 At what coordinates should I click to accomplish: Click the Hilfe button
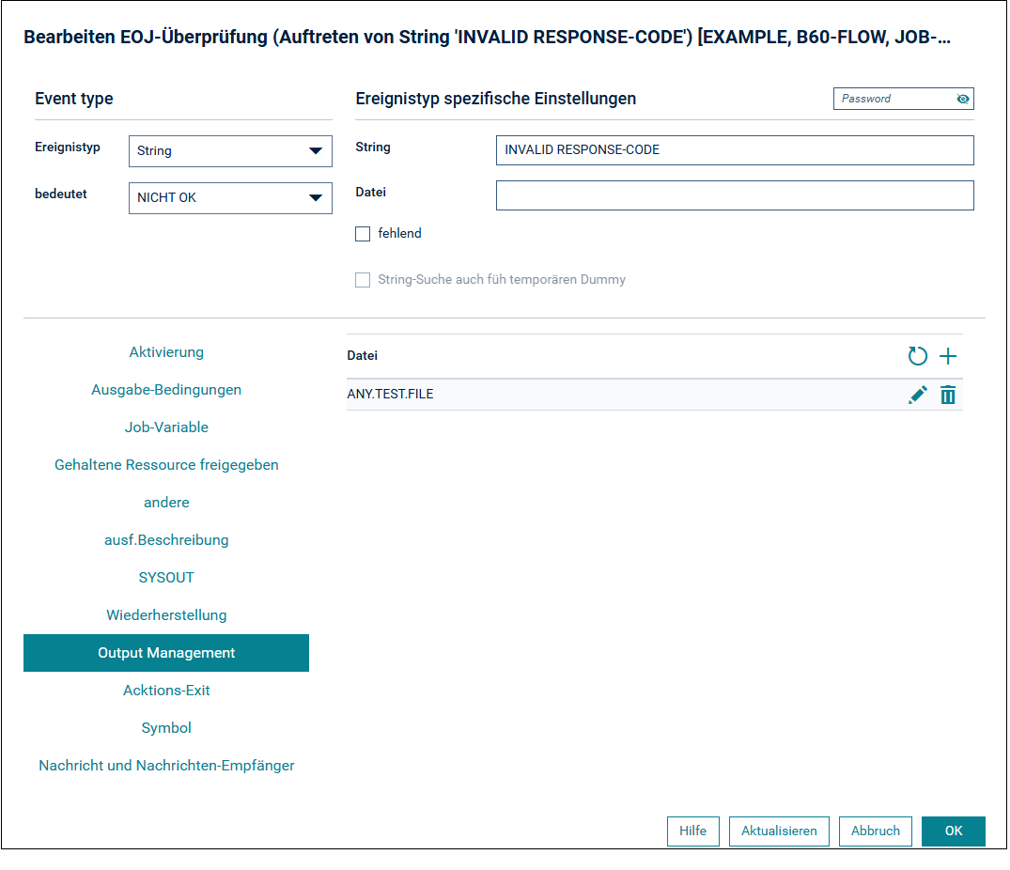pyautogui.click(x=693, y=831)
